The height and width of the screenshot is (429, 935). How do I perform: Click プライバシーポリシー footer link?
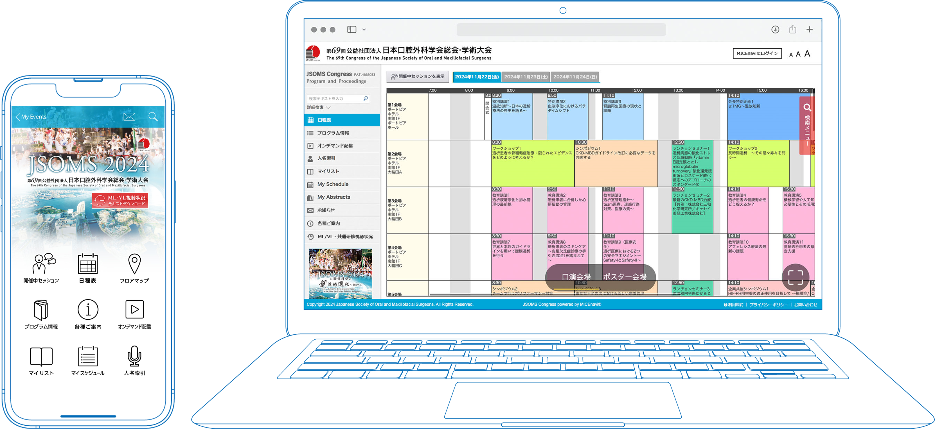point(769,305)
